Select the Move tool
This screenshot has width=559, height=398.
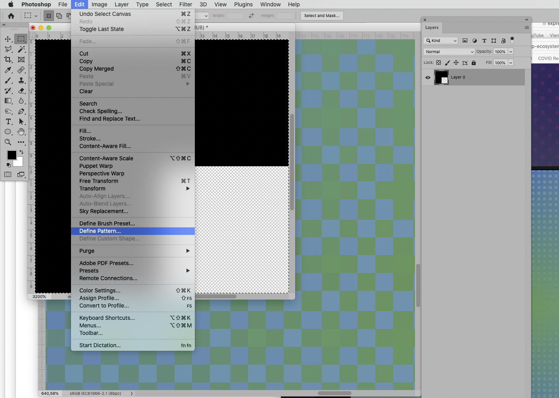[x=8, y=39]
